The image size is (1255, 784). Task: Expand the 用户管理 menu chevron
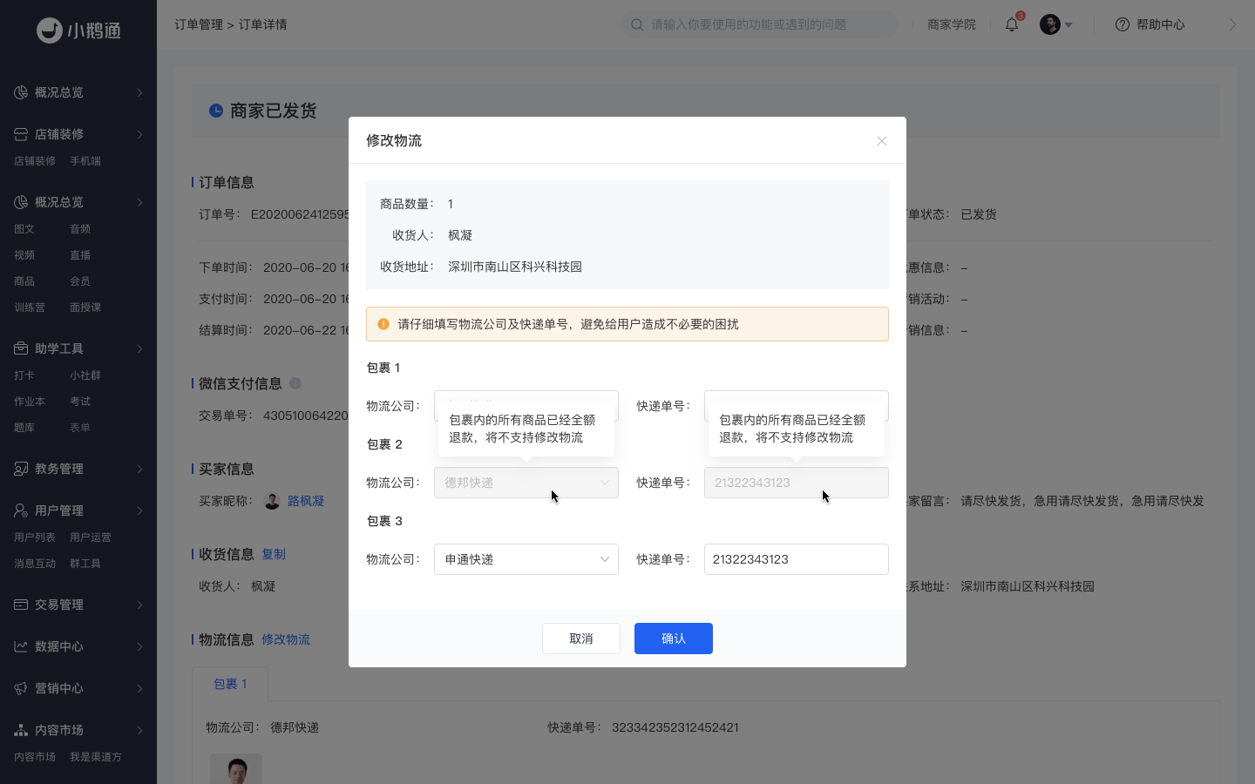139,510
